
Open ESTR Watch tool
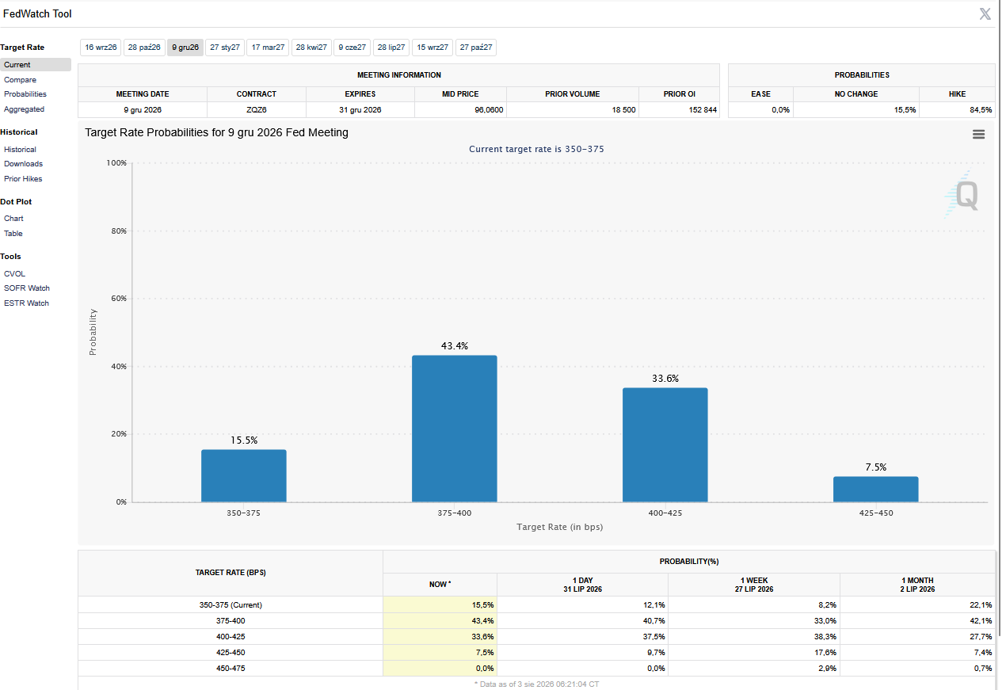[x=26, y=303]
